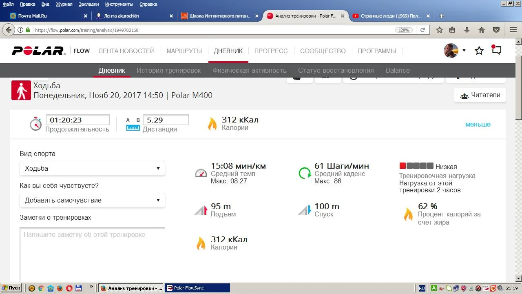The image size is (522, 294).
Task: Open the Polar favorites star icon
Action: [479, 51]
